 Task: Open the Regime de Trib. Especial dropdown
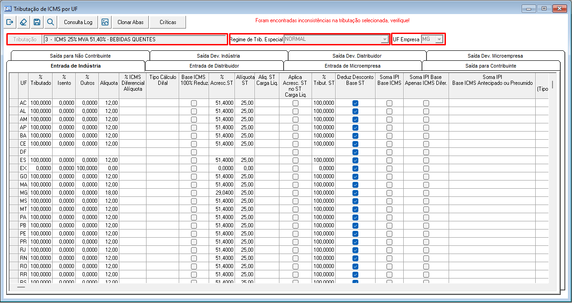point(385,39)
